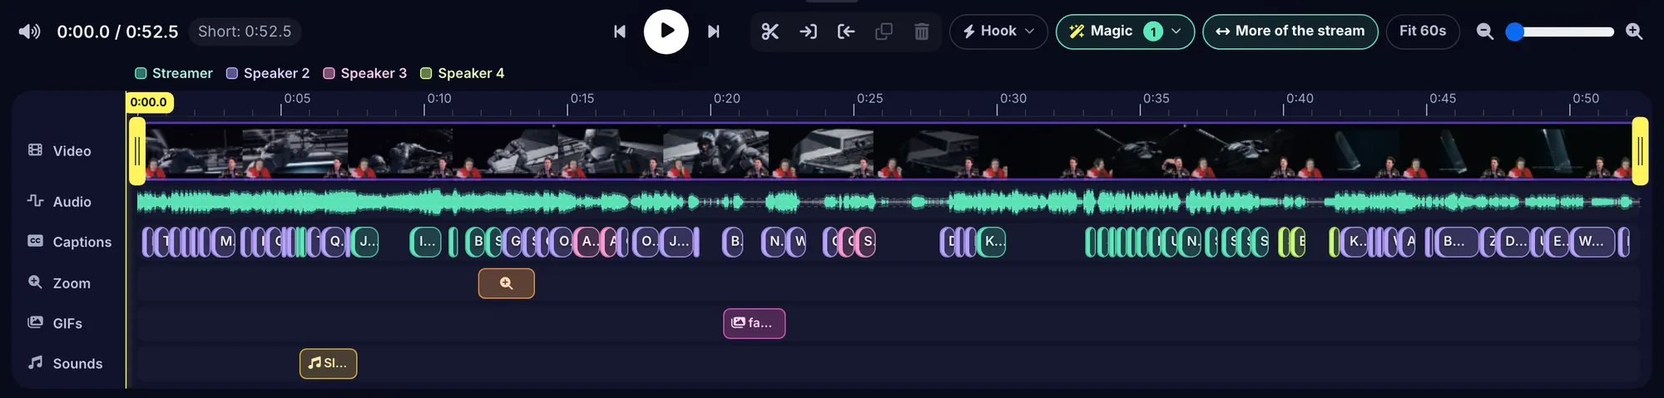Click the time readout '0:00.0 / 0:52.5'
Viewport: 1664px width, 398px height.
[117, 32]
